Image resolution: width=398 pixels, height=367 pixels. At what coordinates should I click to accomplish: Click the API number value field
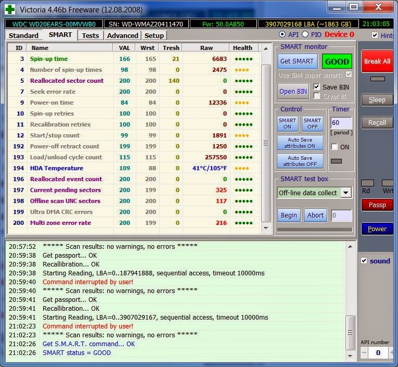tap(378, 352)
